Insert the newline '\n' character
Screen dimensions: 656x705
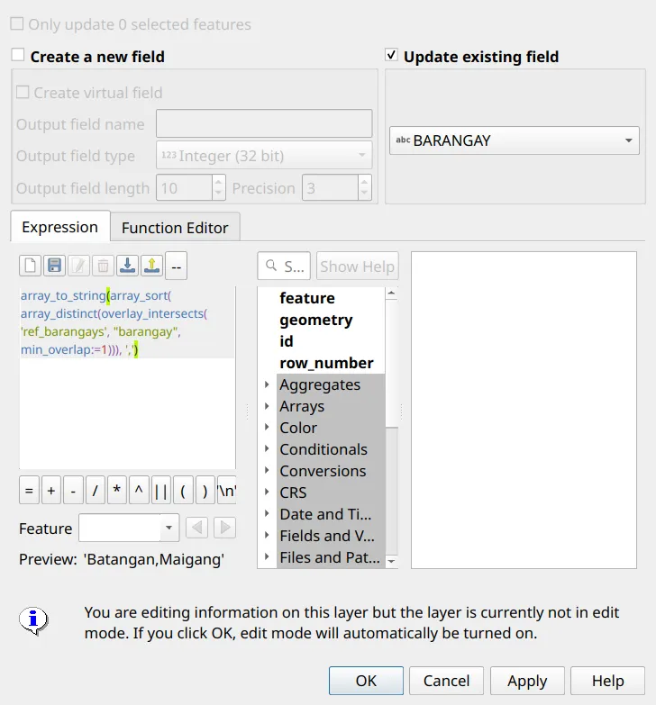coord(227,490)
